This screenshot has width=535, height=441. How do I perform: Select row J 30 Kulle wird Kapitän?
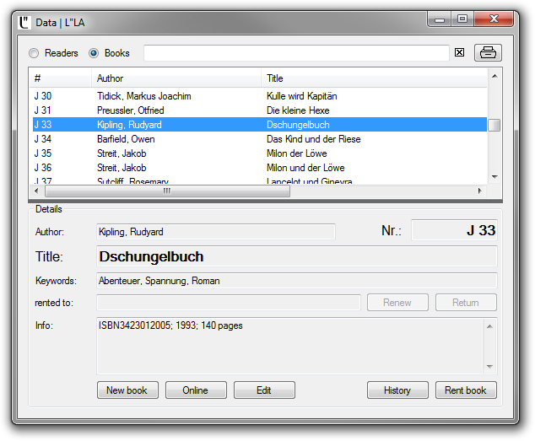[253, 96]
